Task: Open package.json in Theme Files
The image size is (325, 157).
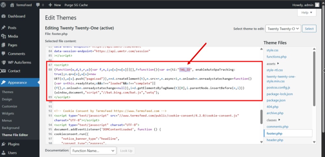Action: [276, 100]
